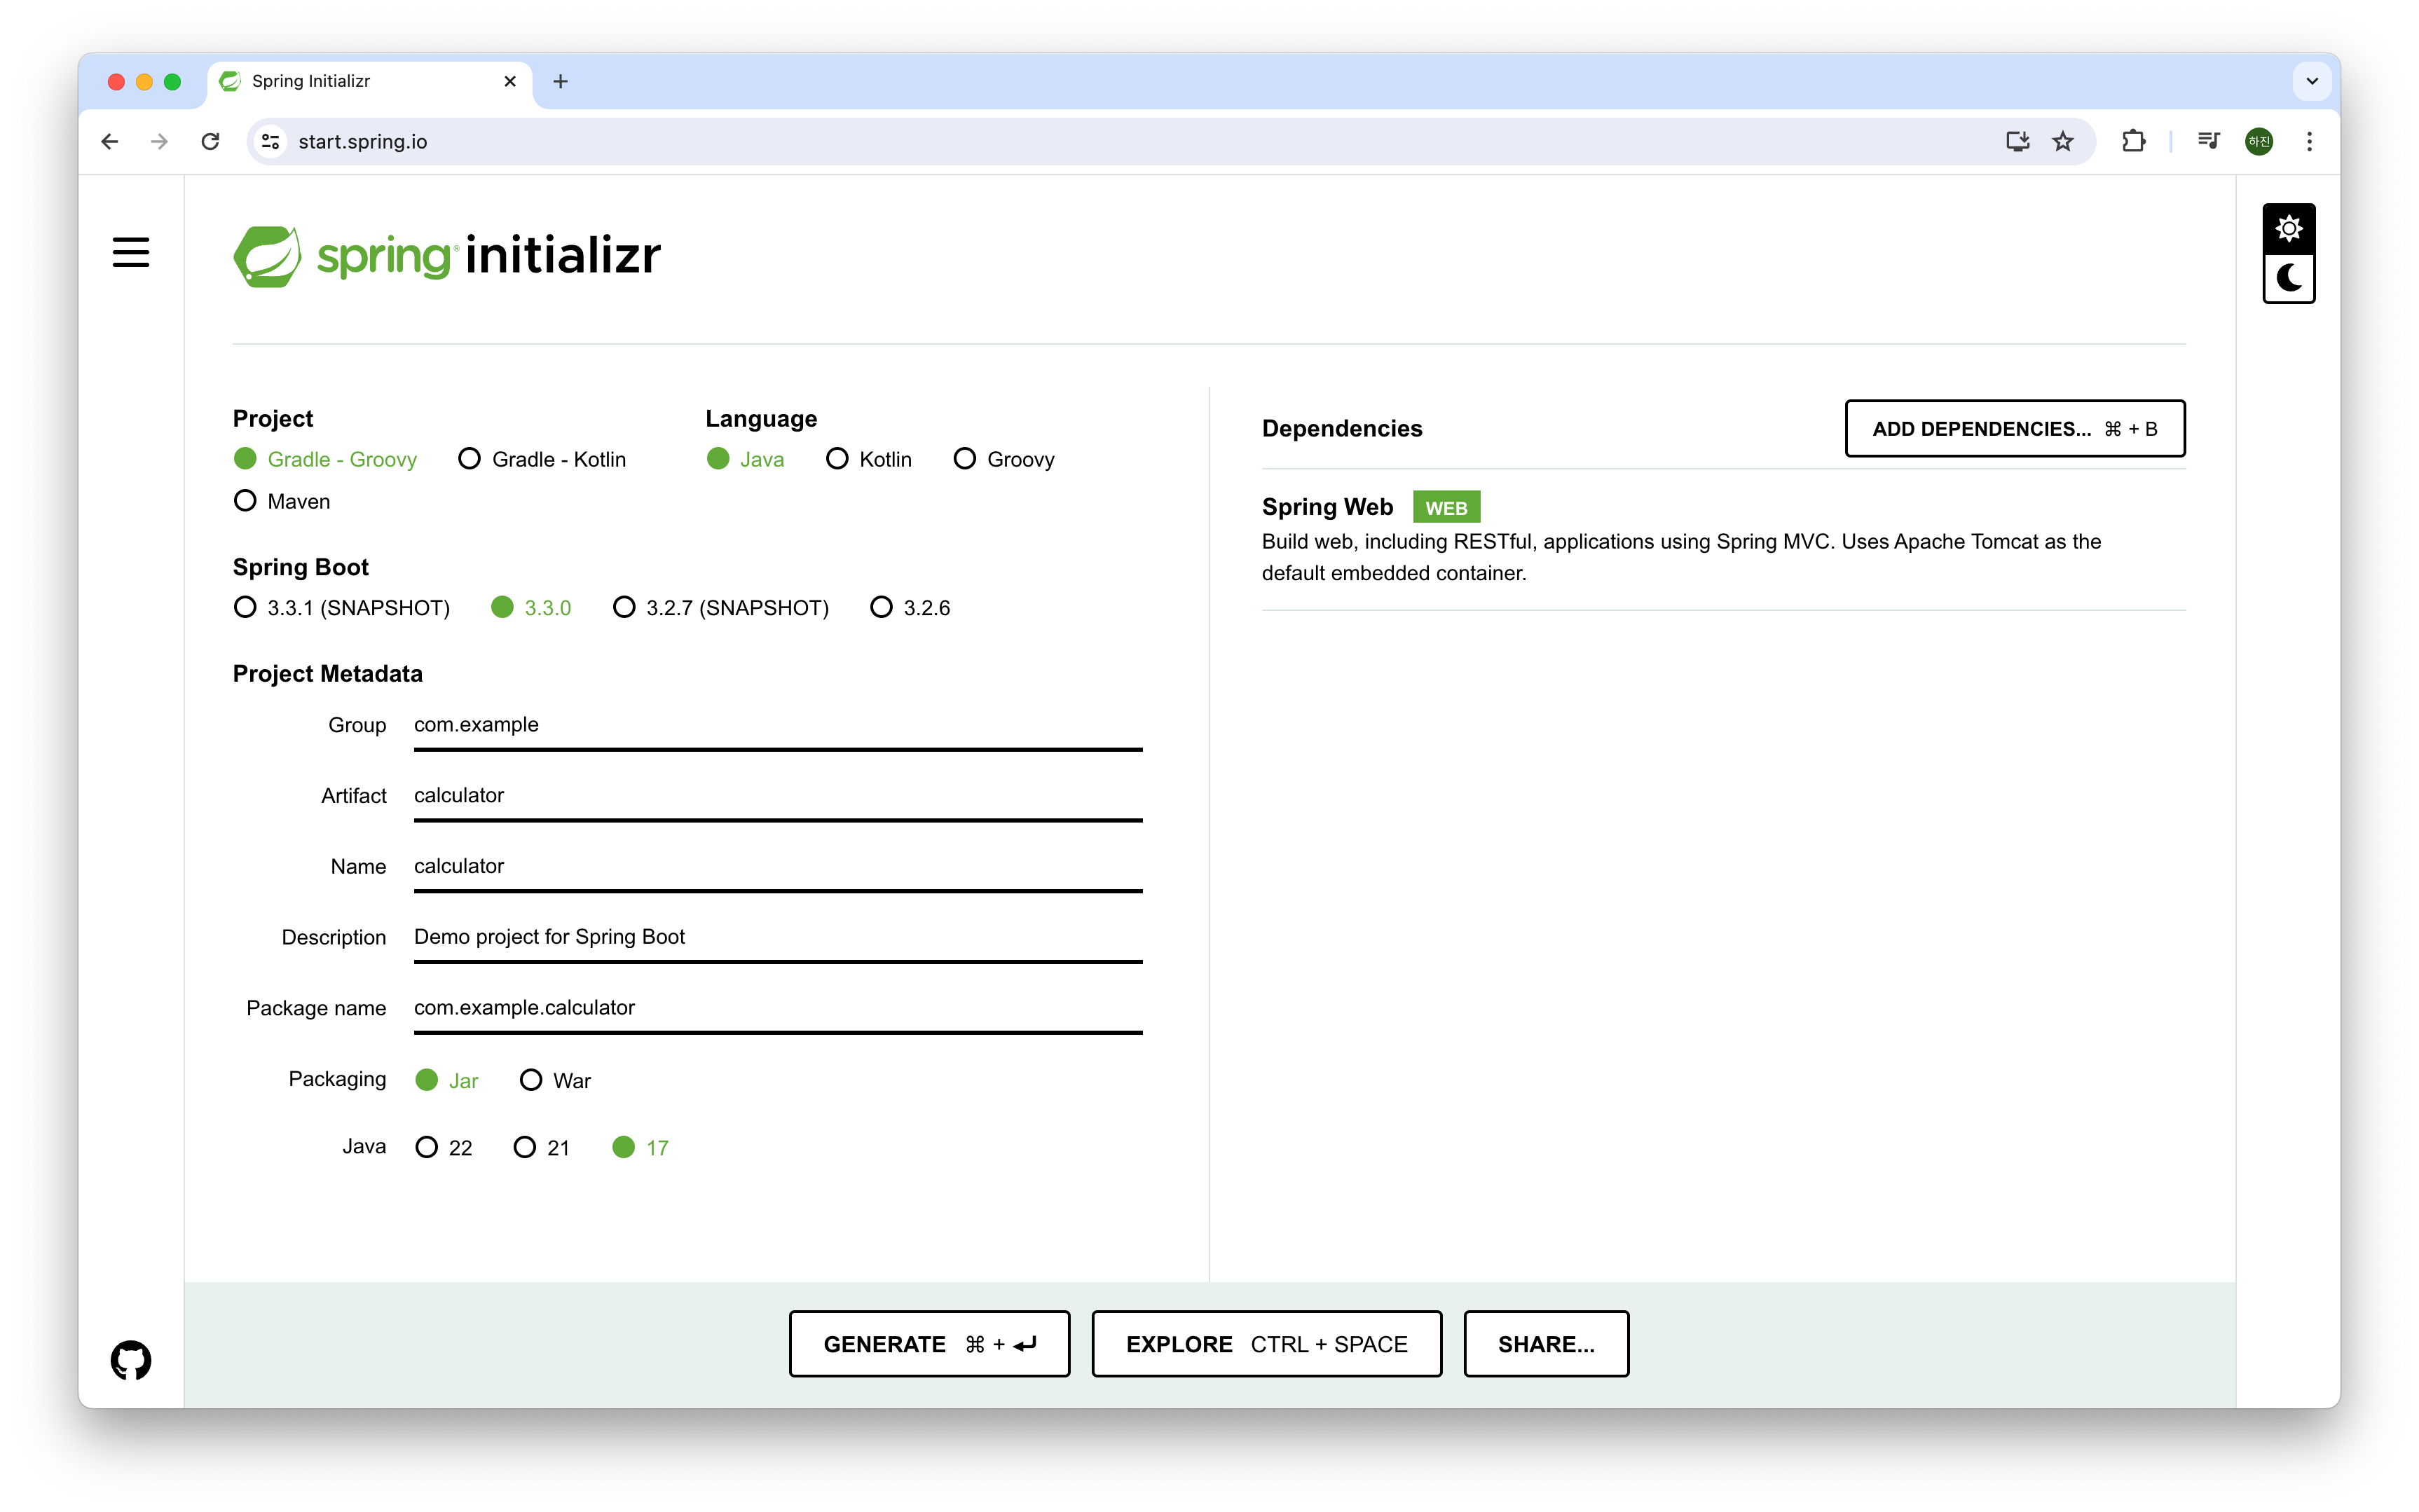Select Gradle - Groovy project type

tap(325, 459)
